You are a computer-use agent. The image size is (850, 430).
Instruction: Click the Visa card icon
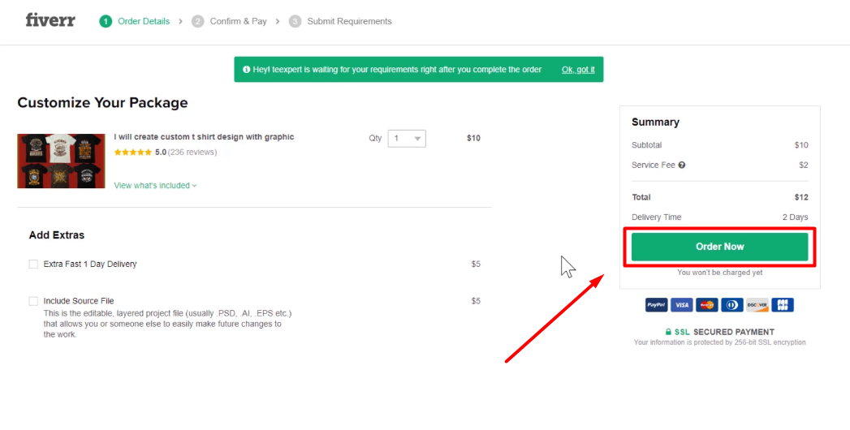(x=682, y=305)
